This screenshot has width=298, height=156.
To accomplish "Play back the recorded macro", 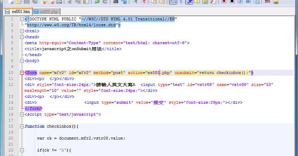I will point(240,2).
